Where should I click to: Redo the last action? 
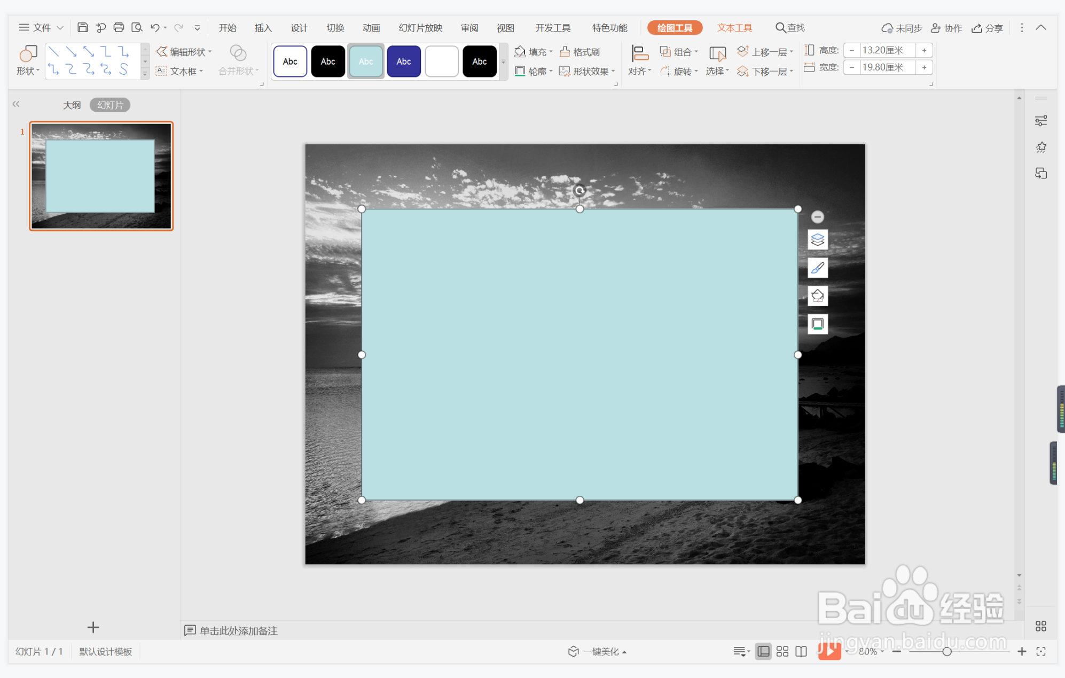pyautogui.click(x=179, y=27)
